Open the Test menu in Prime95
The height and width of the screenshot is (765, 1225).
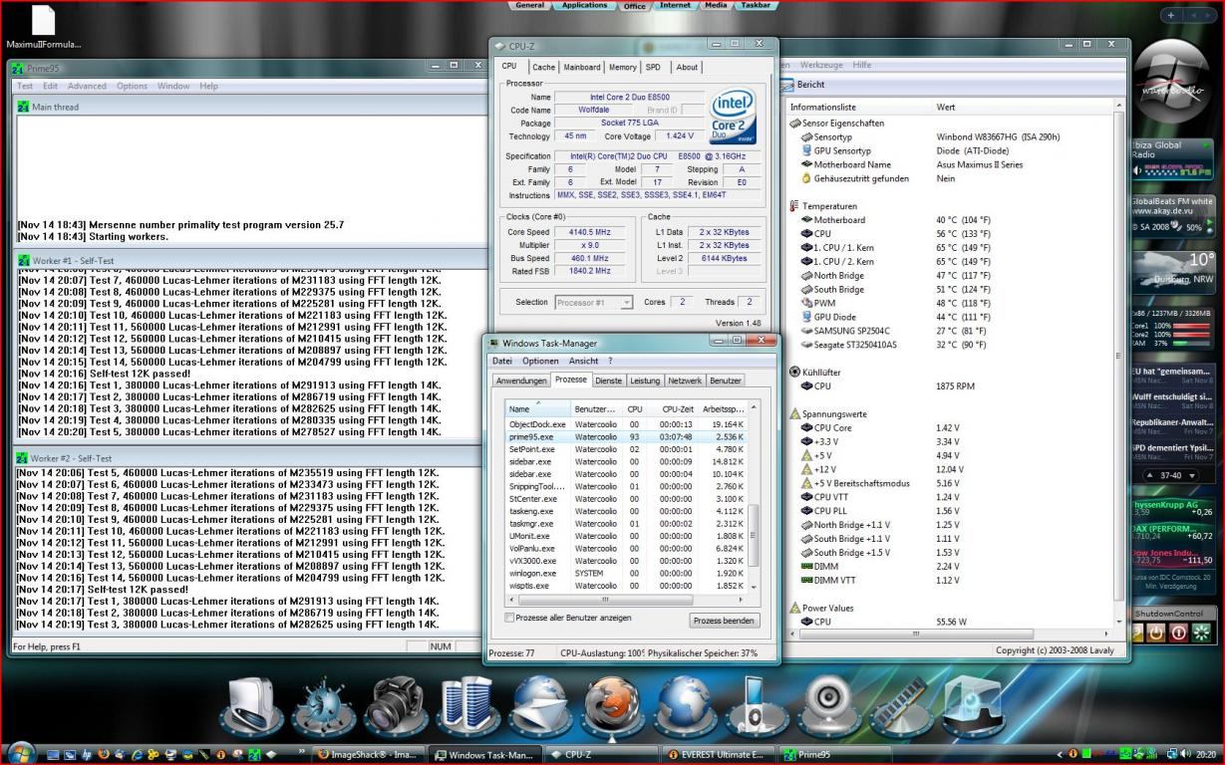25,86
